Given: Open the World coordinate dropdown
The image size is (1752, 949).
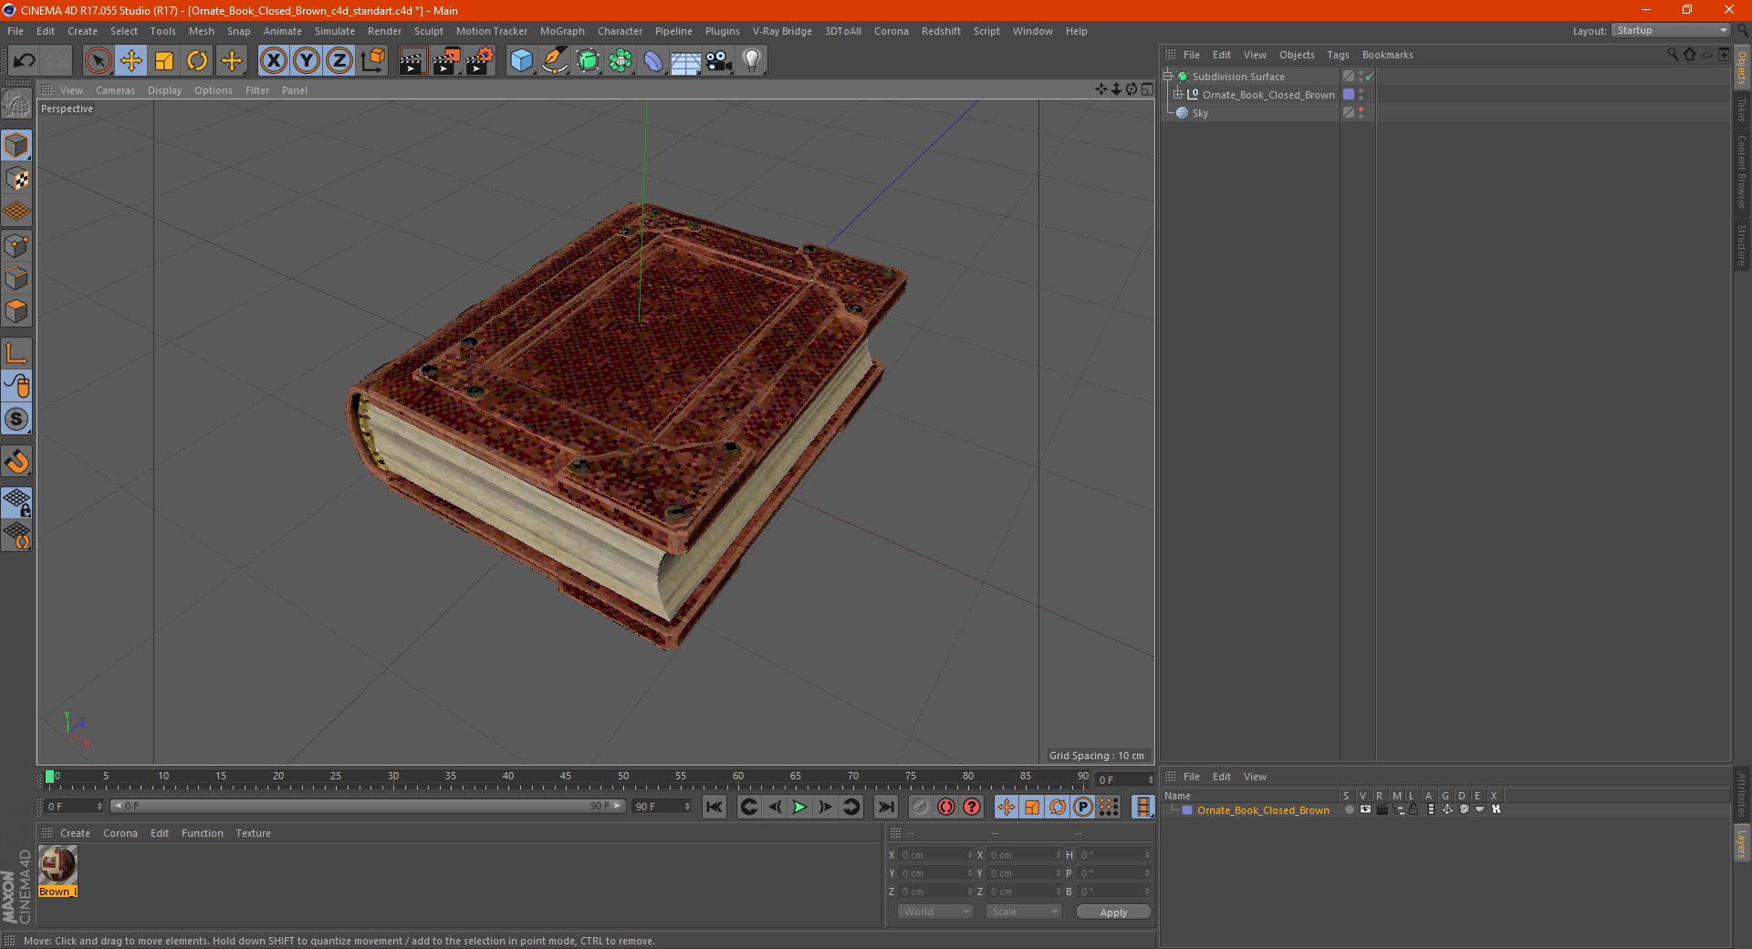Looking at the screenshot, I should click(935, 912).
